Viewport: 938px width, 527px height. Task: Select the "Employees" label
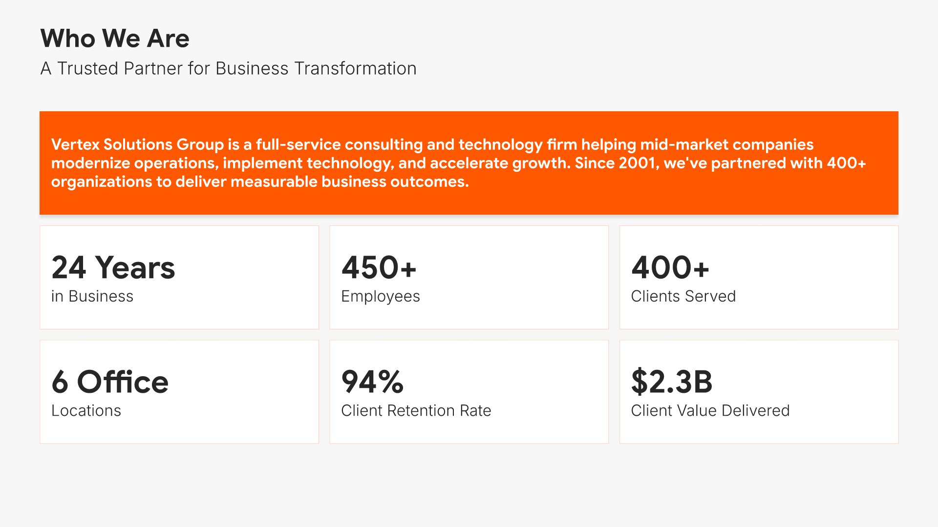coord(380,296)
